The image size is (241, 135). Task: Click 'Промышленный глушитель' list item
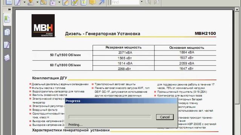(182, 92)
